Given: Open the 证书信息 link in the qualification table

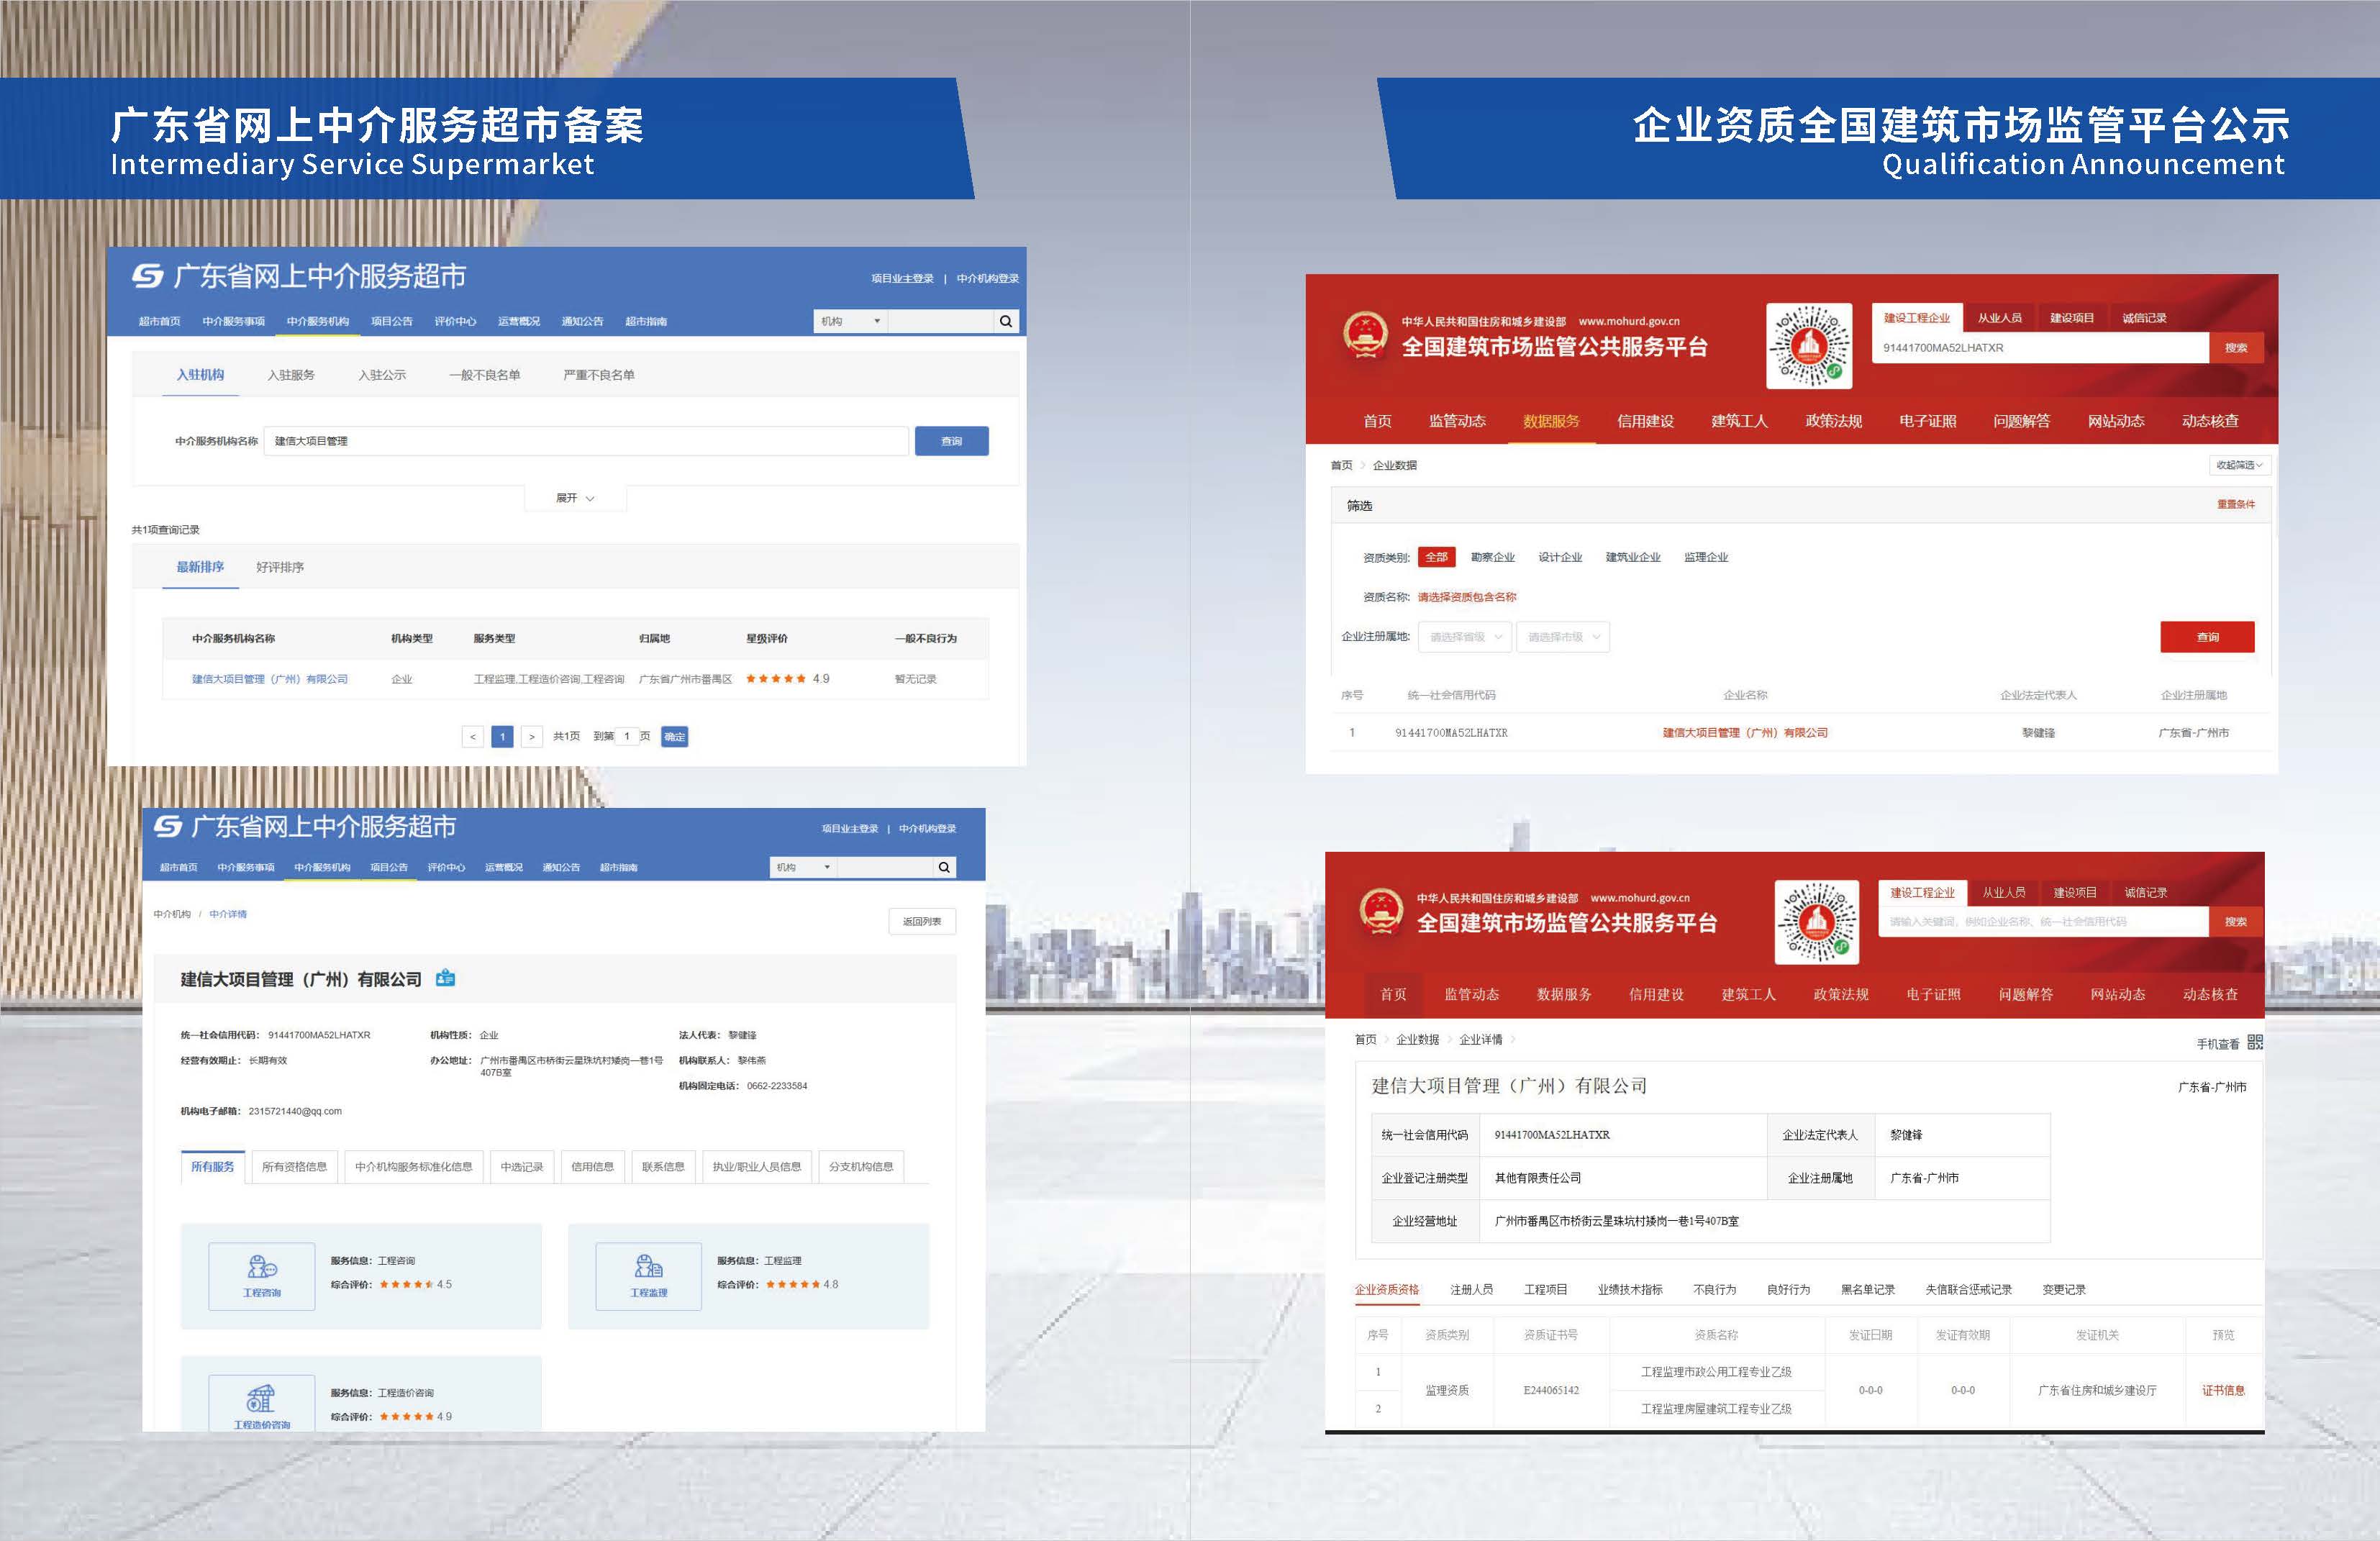Looking at the screenshot, I should pyautogui.click(x=2223, y=1390).
